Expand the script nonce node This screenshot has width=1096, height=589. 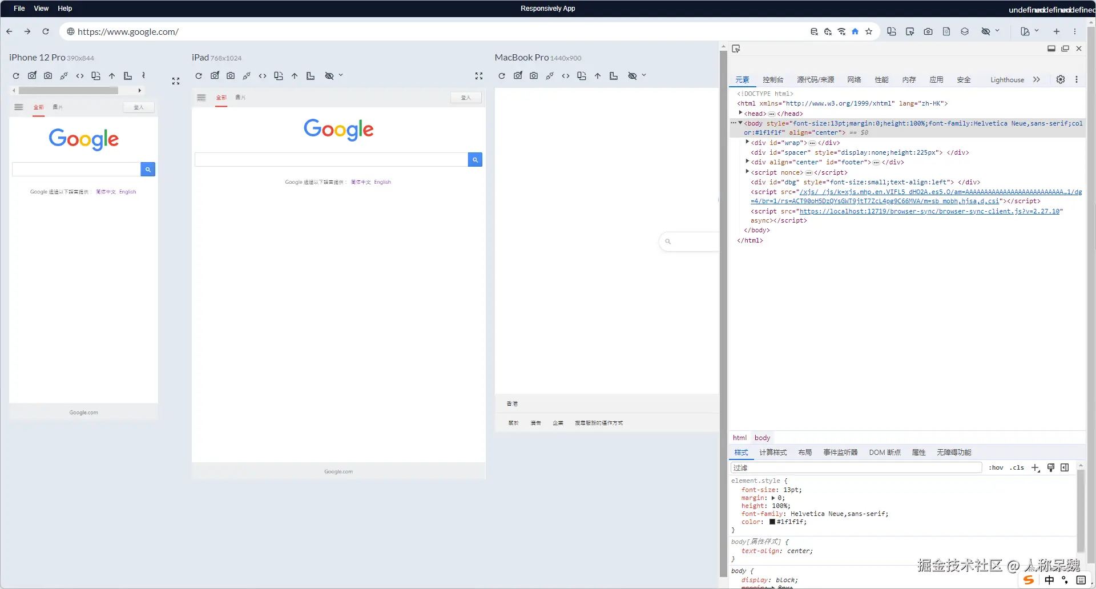pyautogui.click(x=747, y=171)
